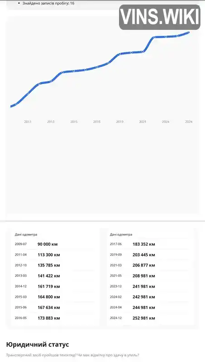
Task: Click the 2019 axis label on chart
Action: (119, 122)
